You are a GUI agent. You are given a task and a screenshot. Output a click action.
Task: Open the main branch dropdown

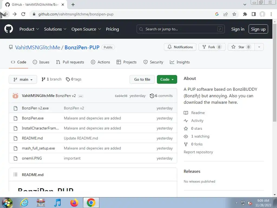[x=23, y=79]
